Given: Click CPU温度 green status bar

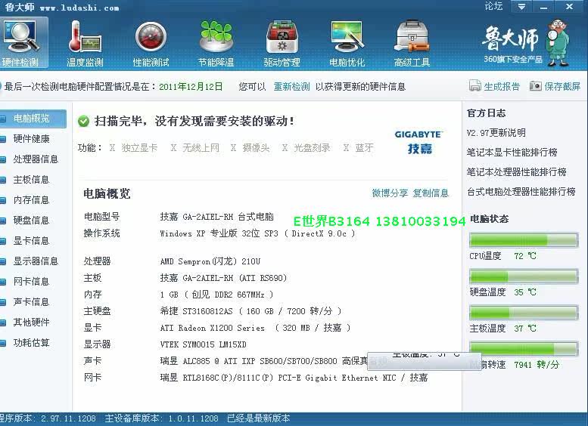Looking at the screenshot, I should tap(523, 240).
